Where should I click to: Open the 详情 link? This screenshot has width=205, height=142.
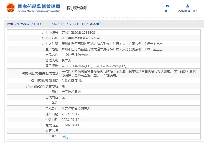65,137
